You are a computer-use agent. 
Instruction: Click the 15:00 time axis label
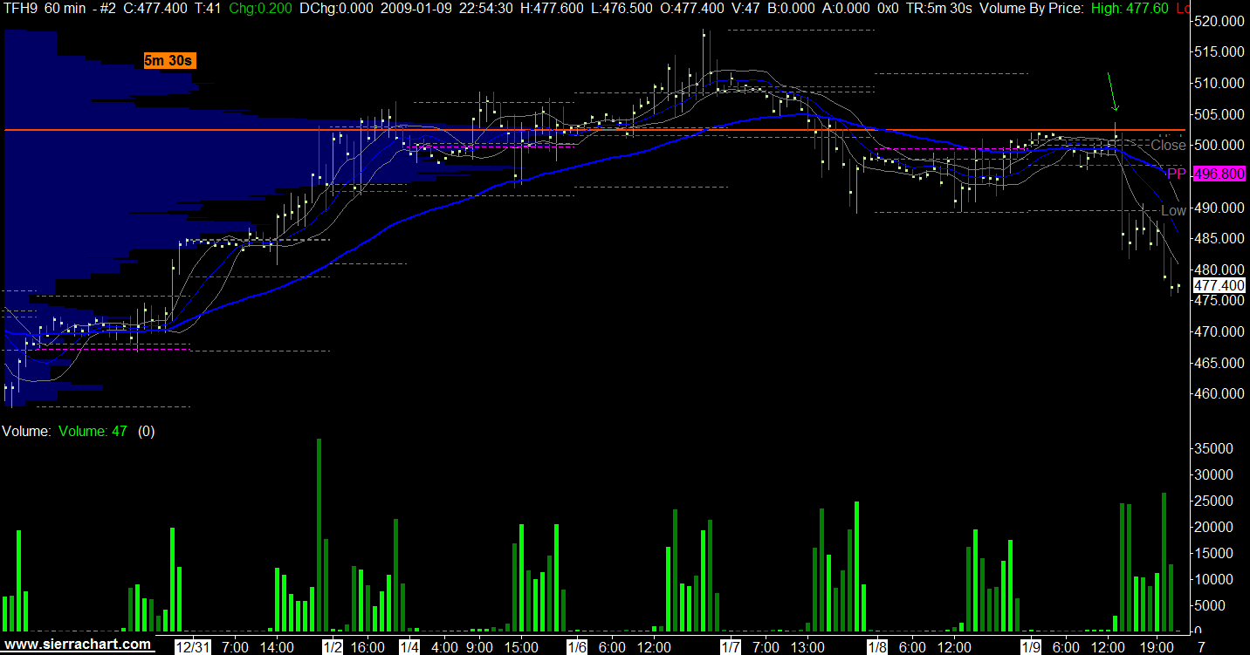(521, 647)
